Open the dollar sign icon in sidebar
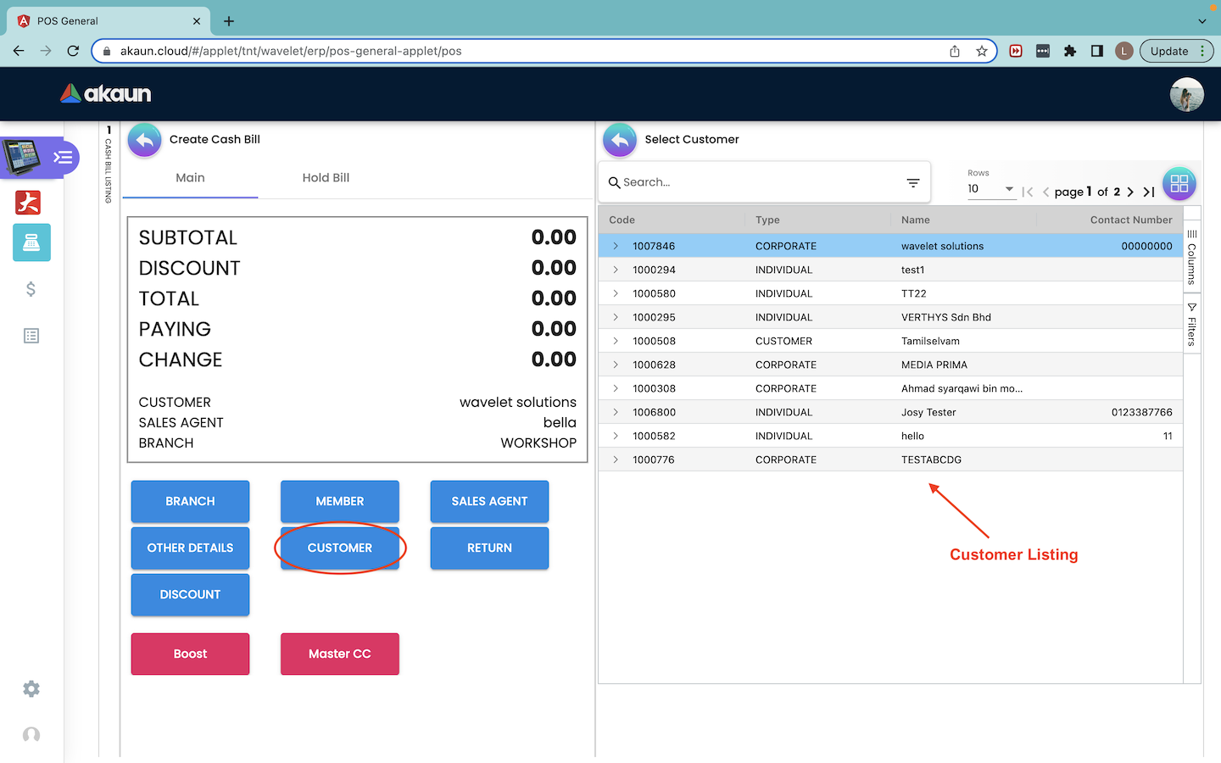 click(x=31, y=290)
